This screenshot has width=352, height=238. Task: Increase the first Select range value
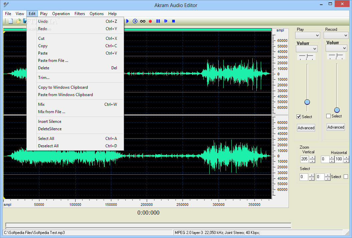311,175
